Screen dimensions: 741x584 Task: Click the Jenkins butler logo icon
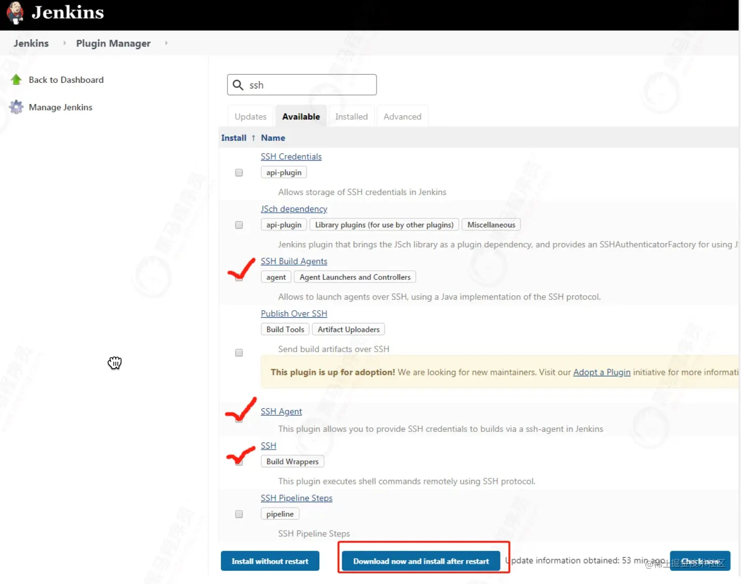pyautogui.click(x=15, y=13)
